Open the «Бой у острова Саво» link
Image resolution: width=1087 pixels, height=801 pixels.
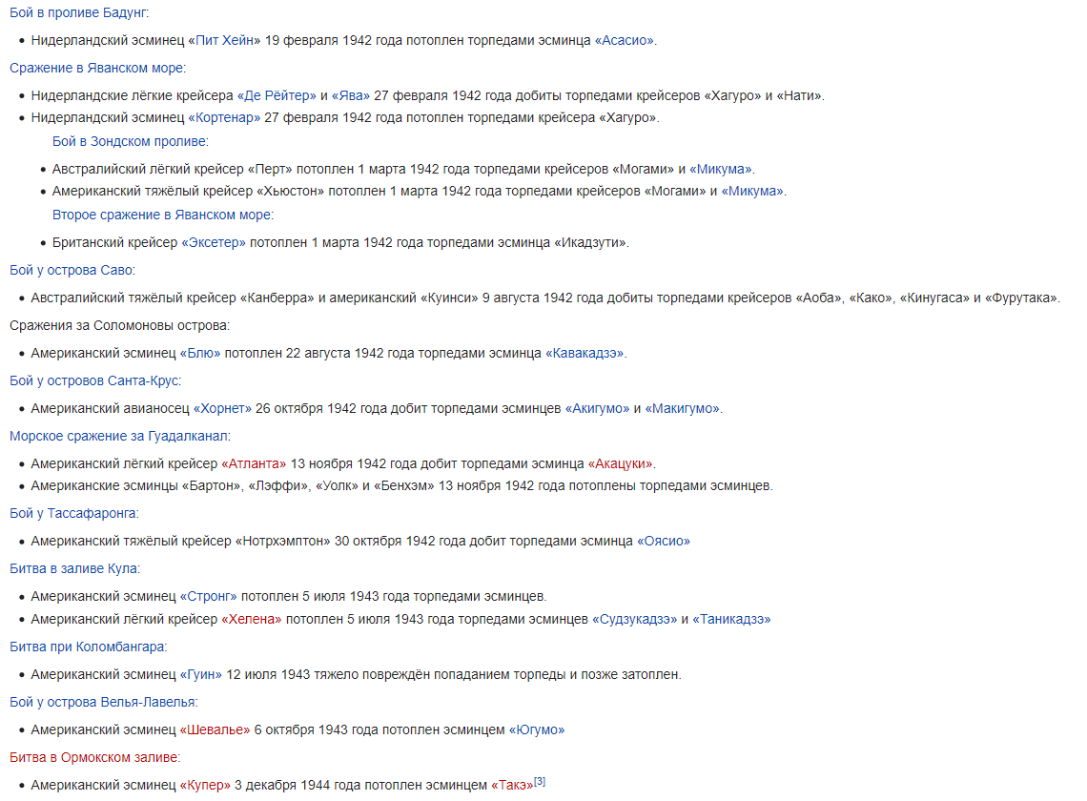(72, 271)
